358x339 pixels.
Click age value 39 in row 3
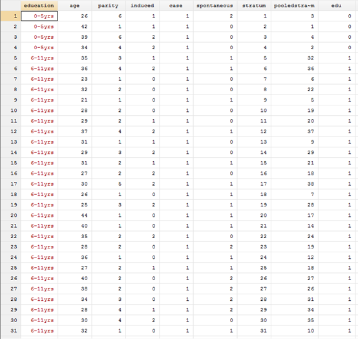(x=75, y=37)
